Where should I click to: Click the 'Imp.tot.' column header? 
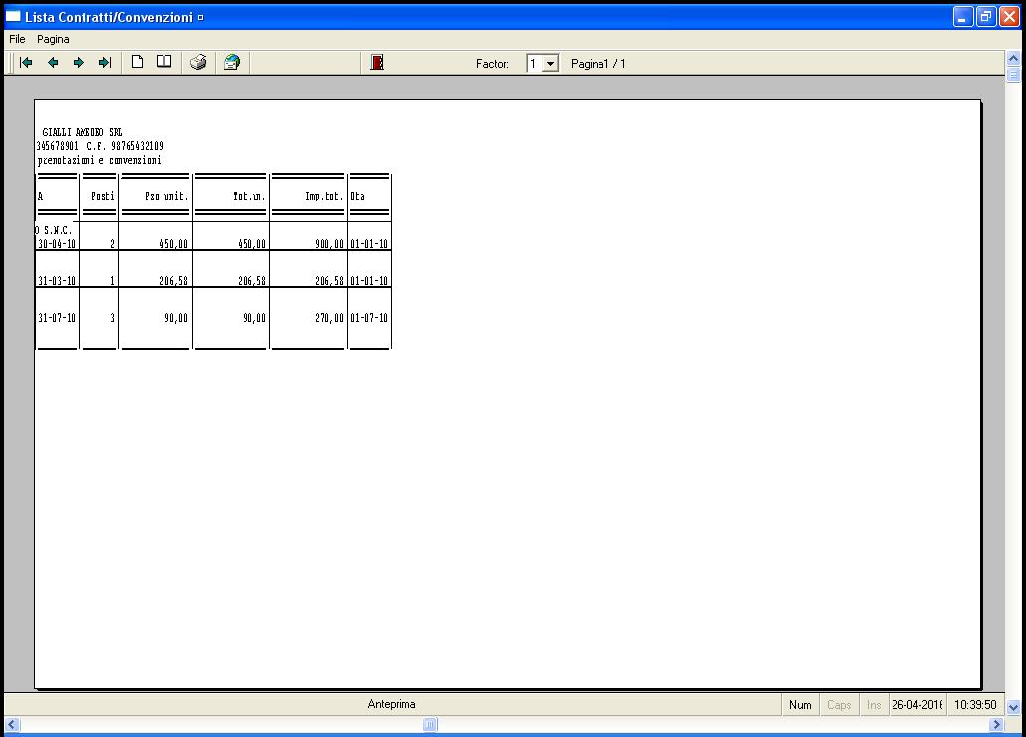[x=324, y=196]
